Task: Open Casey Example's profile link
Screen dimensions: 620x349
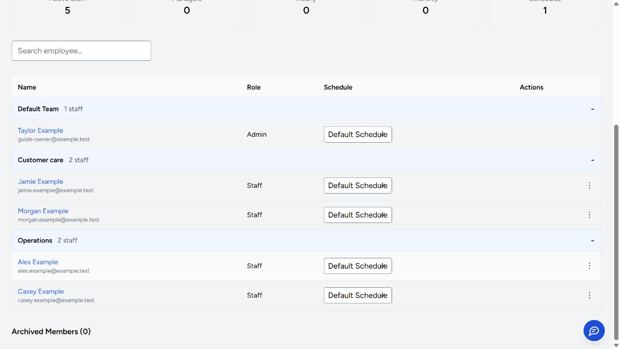Action: coord(41,291)
